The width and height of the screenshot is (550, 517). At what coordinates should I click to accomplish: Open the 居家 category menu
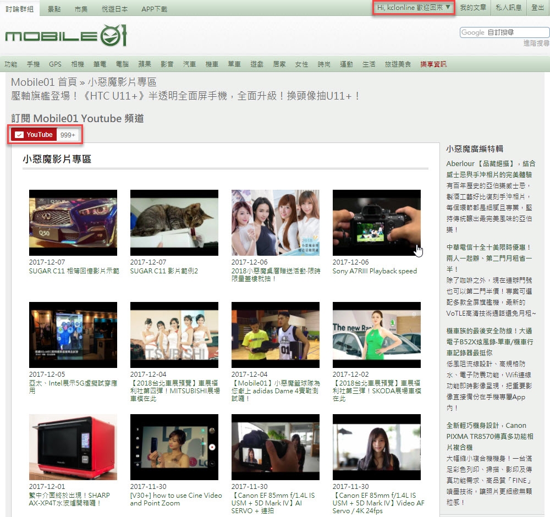point(279,64)
